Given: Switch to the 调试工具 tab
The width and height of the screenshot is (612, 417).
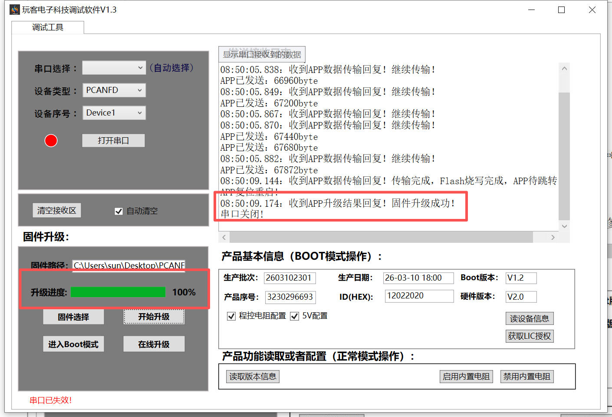Looking at the screenshot, I should click(48, 27).
